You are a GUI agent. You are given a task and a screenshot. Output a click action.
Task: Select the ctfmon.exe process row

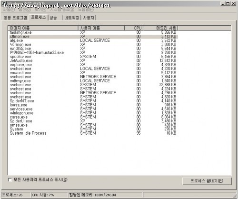coord(93,37)
